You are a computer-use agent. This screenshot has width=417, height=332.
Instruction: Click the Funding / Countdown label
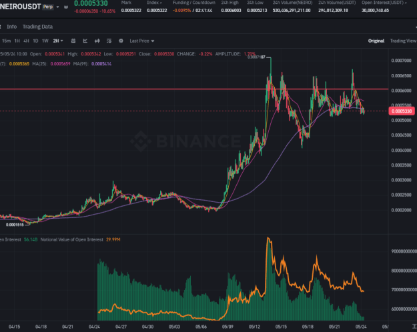pos(194,3)
